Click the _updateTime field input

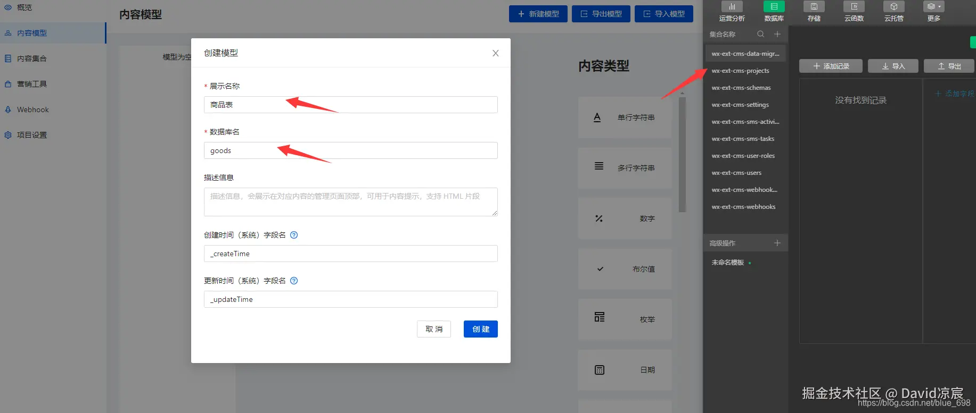[351, 299]
